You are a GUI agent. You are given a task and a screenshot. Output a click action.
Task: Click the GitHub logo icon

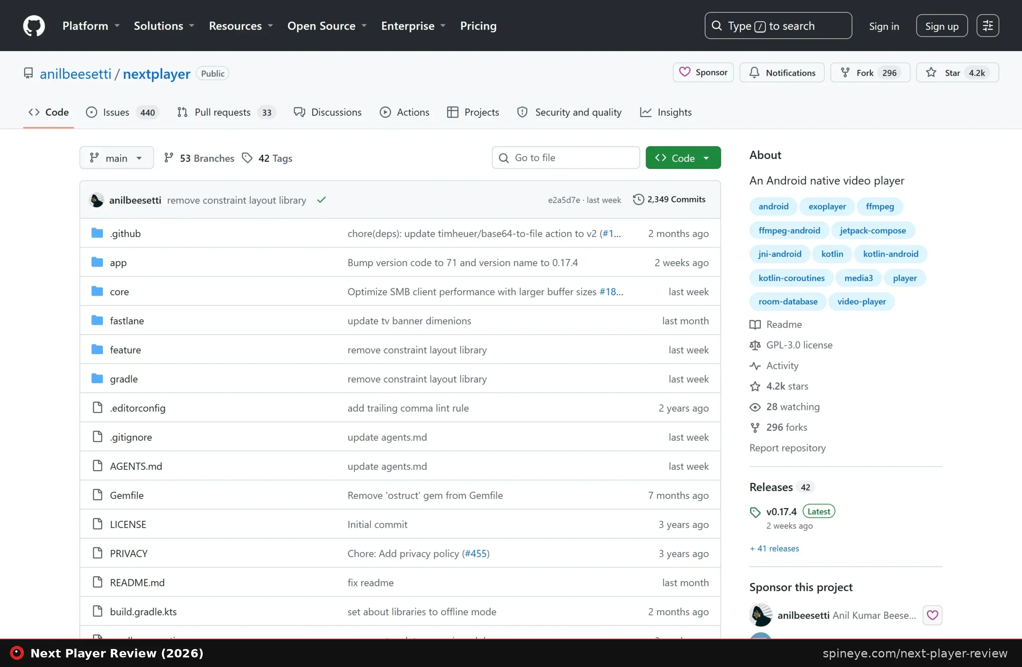point(34,26)
